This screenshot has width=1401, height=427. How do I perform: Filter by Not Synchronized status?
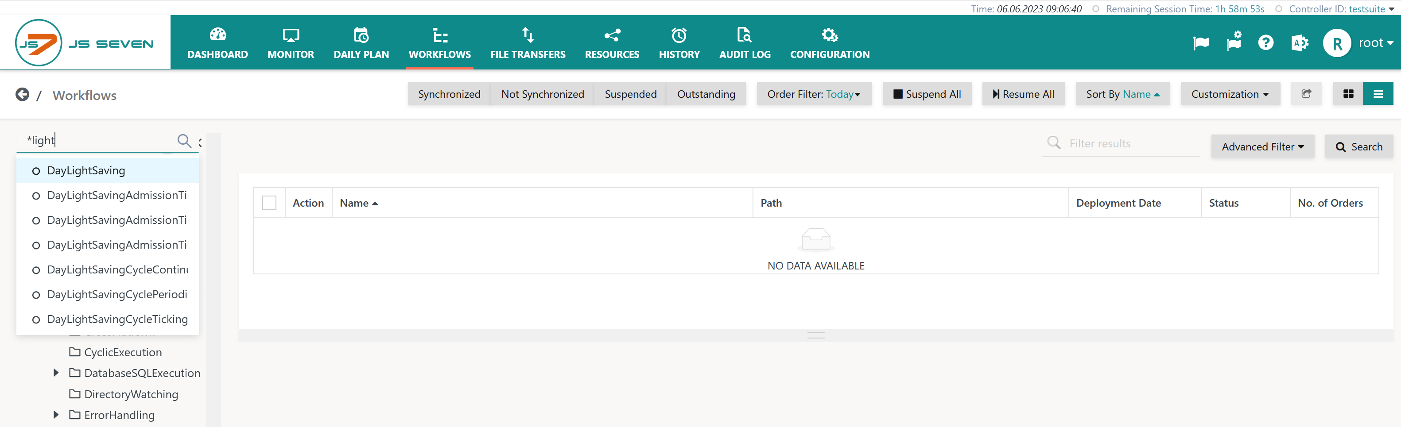point(542,94)
